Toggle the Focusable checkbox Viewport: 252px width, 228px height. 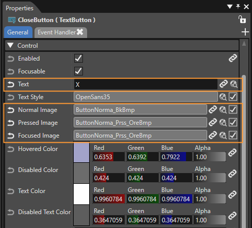click(x=78, y=71)
